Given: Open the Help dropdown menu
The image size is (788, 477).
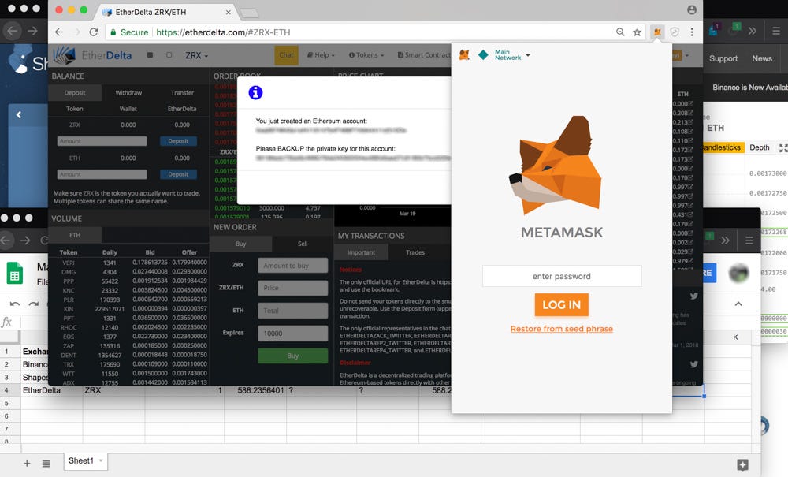Looking at the screenshot, I should [321, 55].
